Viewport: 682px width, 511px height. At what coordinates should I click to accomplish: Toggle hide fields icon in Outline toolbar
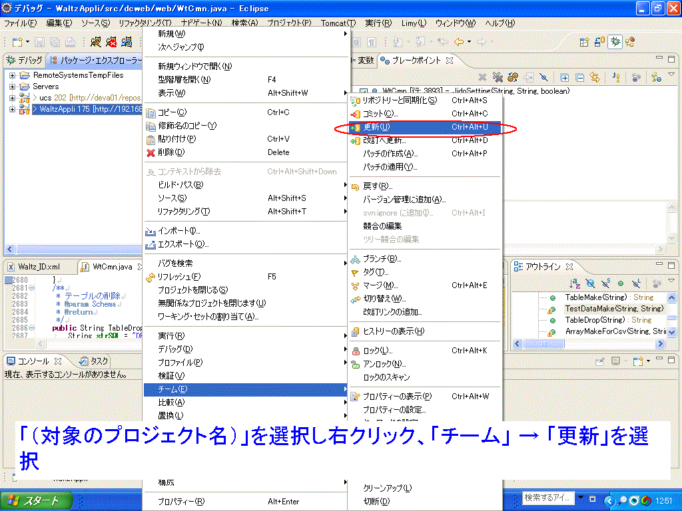click(589, 283)
